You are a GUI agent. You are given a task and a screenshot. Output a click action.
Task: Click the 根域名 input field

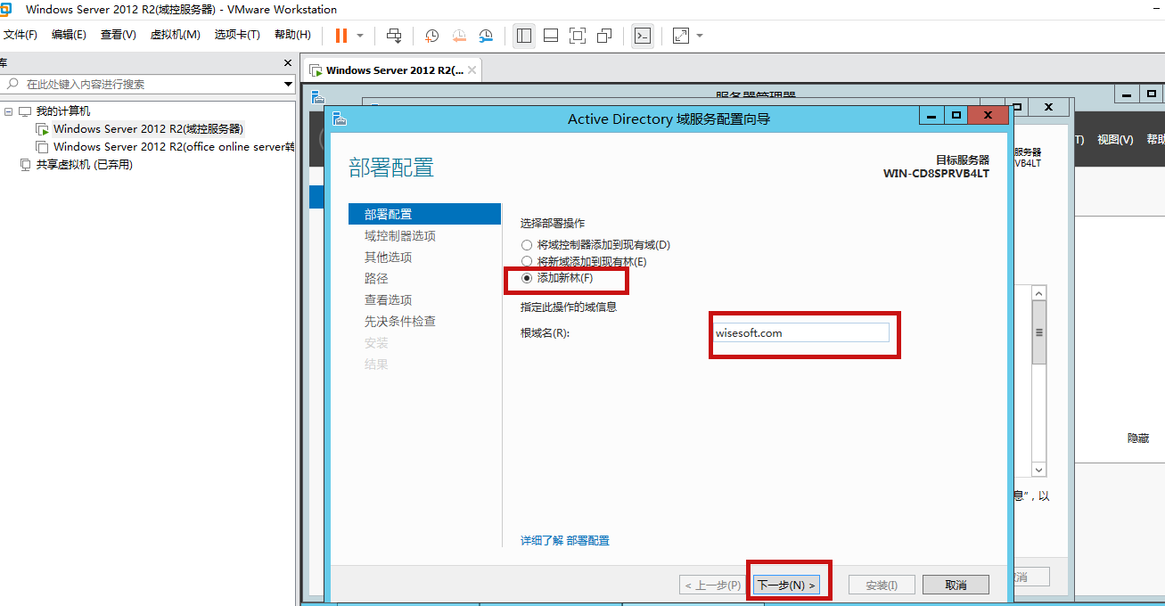(800, 332)
